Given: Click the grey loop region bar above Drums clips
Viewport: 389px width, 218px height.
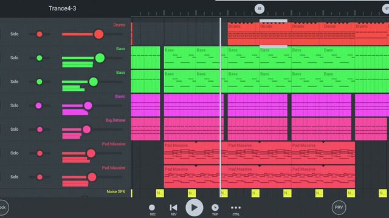Looking at the screenshot, I should coord(274,21).
